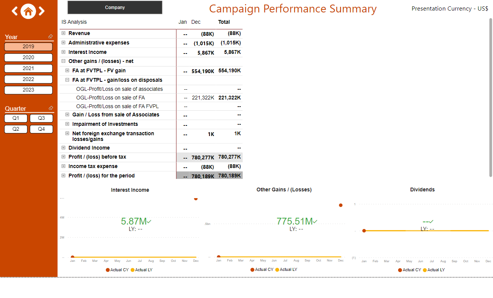The width and height of the screenshot is (493, 298).
Task: Click the Jan column header
Action: click(183, 22)
